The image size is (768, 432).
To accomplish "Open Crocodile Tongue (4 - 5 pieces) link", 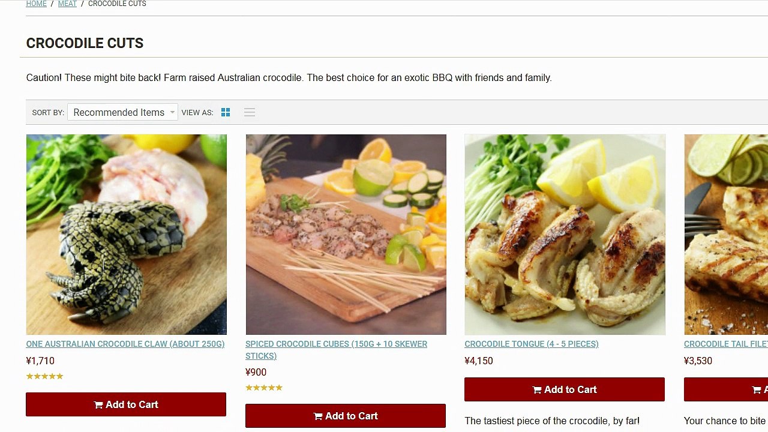I will point(532,344).
